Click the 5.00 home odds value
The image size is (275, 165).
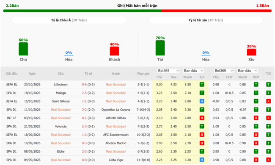point(159,85)
